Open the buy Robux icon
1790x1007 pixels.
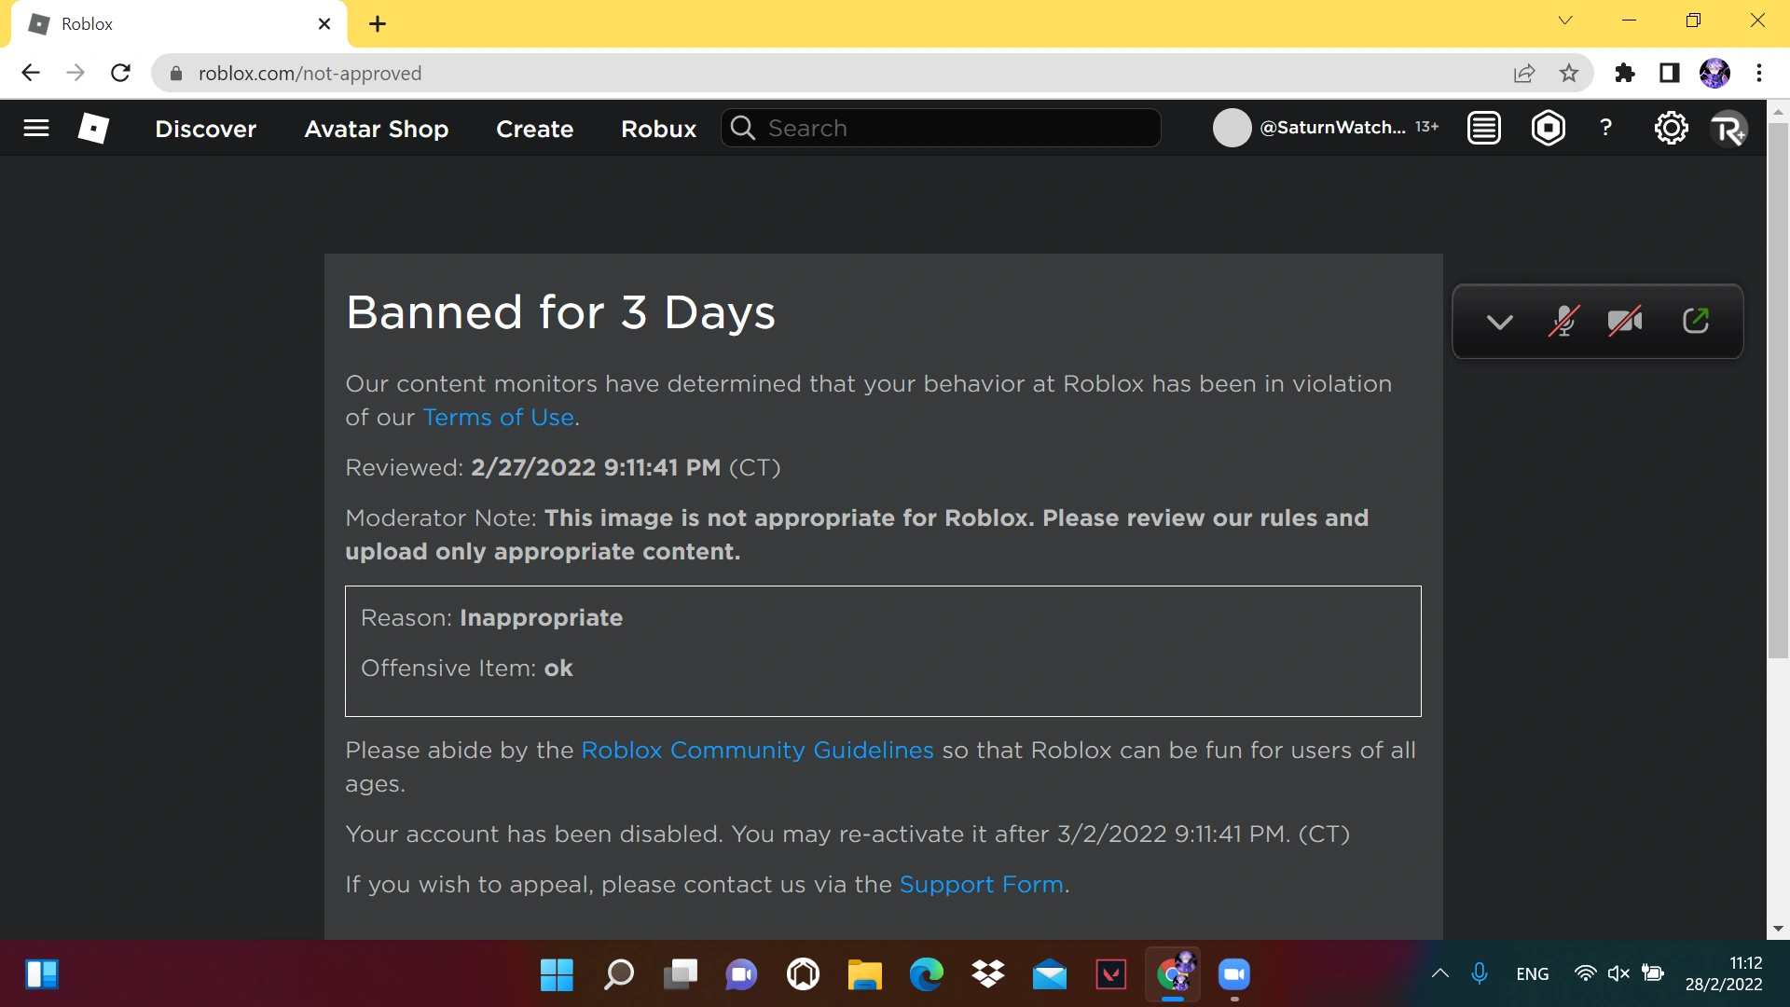[x=1549, y=128]
